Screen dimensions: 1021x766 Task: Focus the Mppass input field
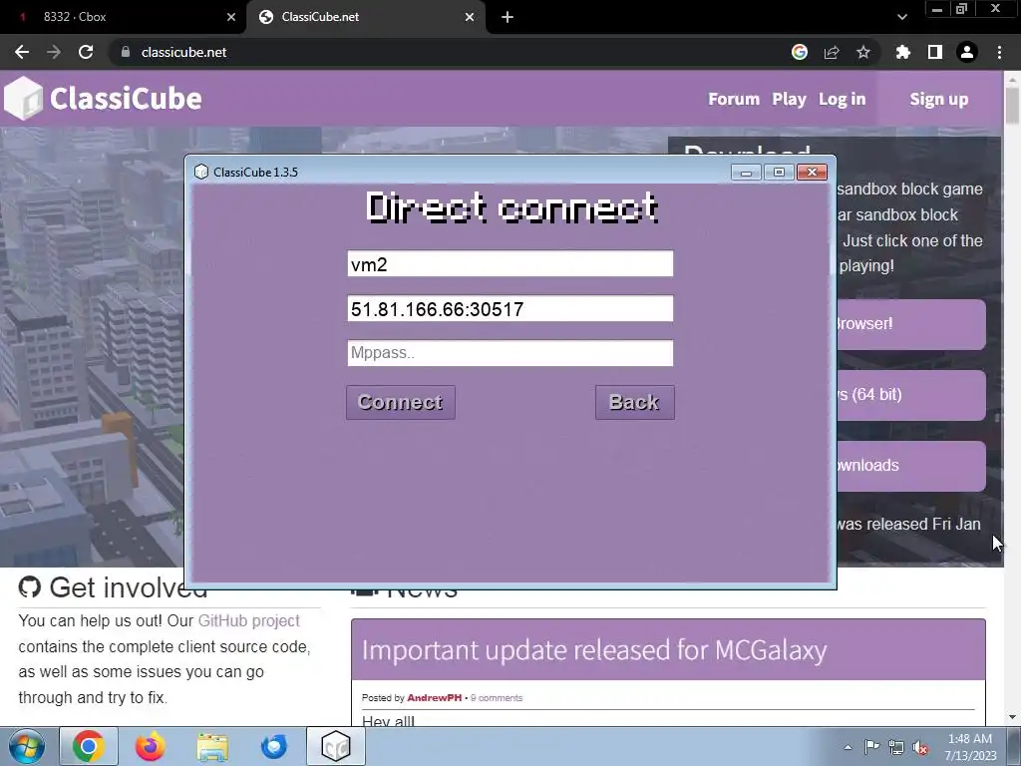(510, 352)
